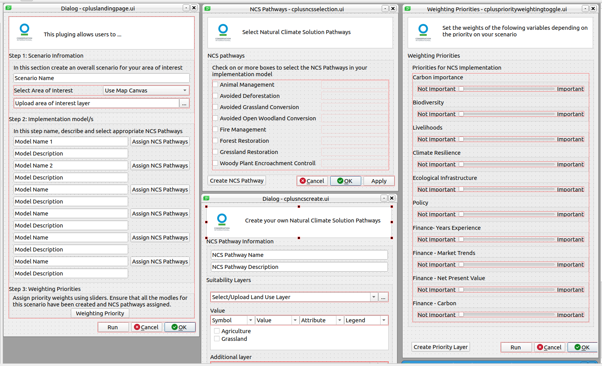Expand the Select/Upload Land Use Layer dropdown
This screenshot has height=366, width=602.
[x=374, y=297]
